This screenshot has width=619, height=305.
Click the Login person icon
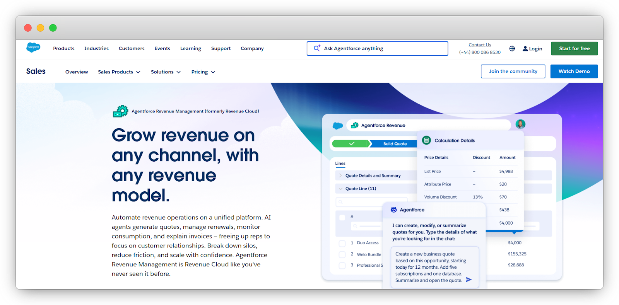pyautogui.click(x=525, y=48)
